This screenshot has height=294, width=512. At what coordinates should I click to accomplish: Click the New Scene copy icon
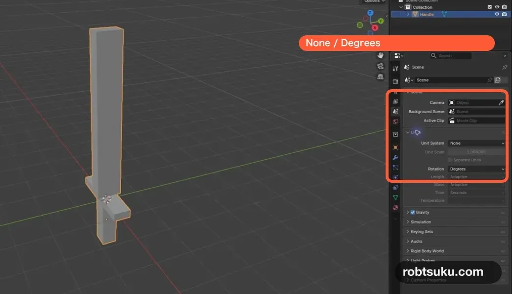click(x=498, y=80)
